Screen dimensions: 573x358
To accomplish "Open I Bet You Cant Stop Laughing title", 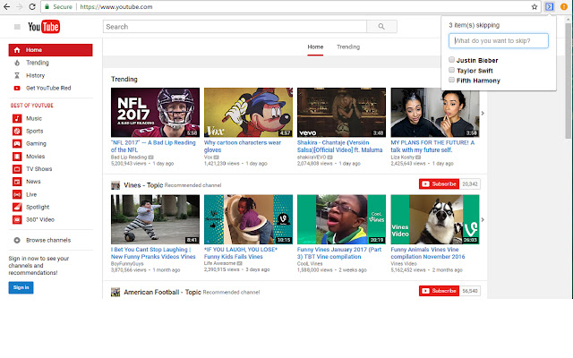I will coord(153,252).
